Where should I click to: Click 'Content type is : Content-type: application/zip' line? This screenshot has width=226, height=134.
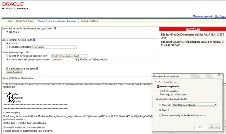click(x=24, y=123)
